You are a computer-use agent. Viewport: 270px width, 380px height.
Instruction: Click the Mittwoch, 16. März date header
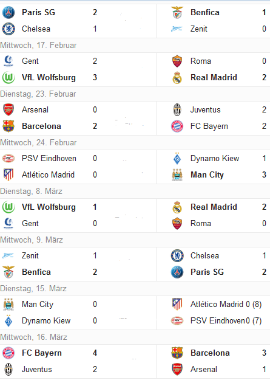[x=135, y=337]
